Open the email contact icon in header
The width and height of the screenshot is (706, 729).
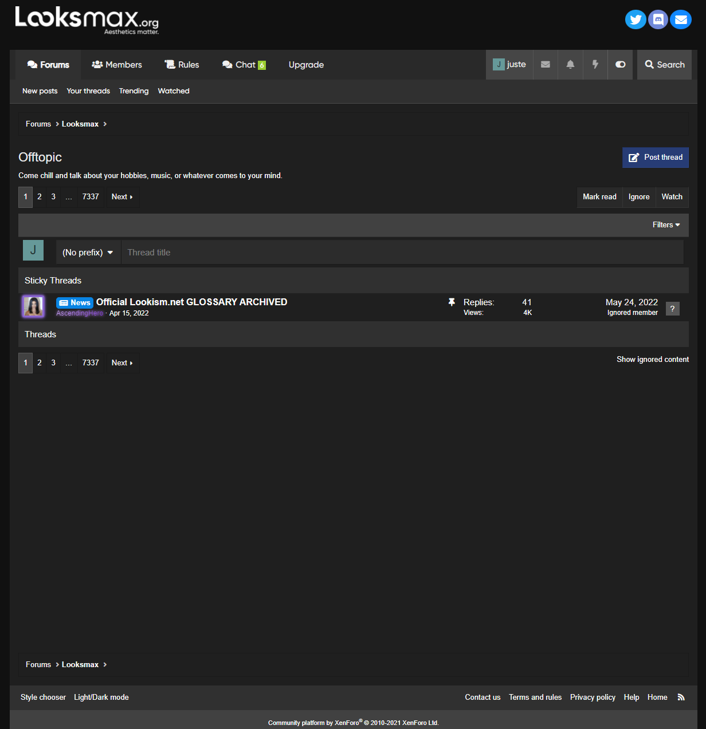coord(681,19)
